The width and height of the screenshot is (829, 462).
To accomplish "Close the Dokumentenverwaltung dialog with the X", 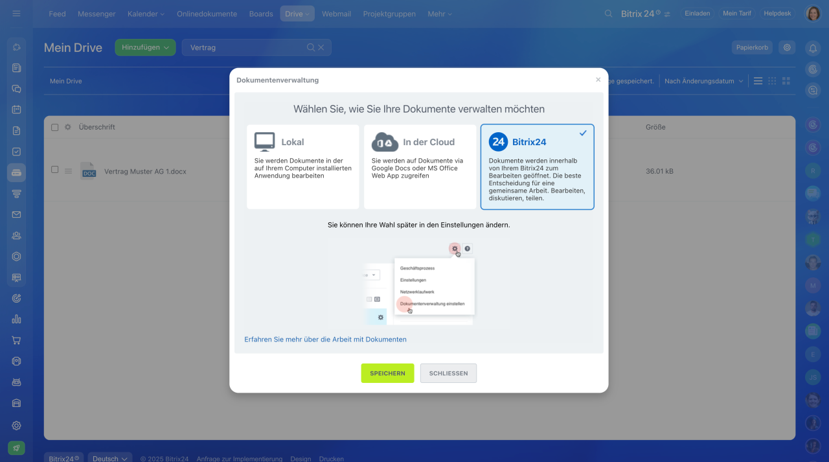I will (598, 80).
